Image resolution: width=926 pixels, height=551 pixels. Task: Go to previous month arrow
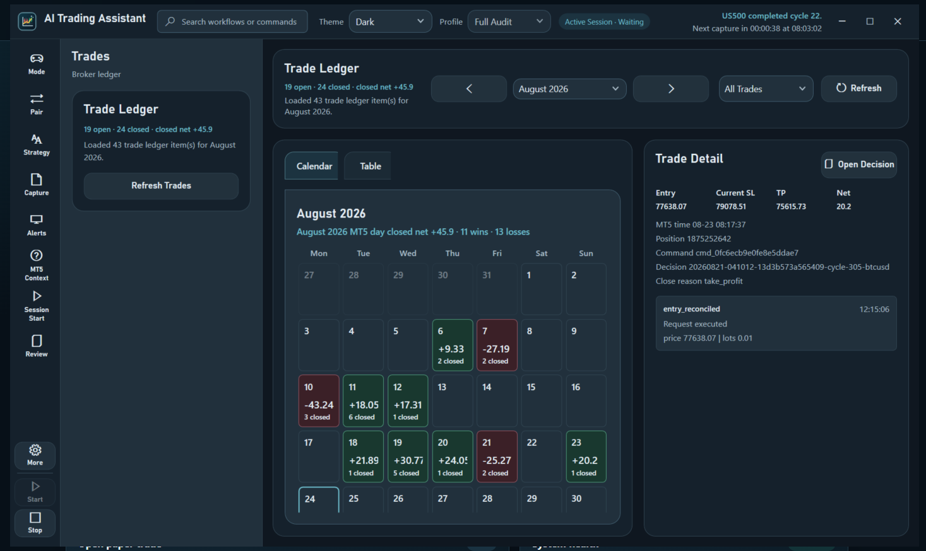(x=469, y=89)
